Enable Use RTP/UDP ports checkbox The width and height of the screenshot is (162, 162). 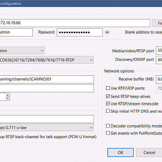108,88
